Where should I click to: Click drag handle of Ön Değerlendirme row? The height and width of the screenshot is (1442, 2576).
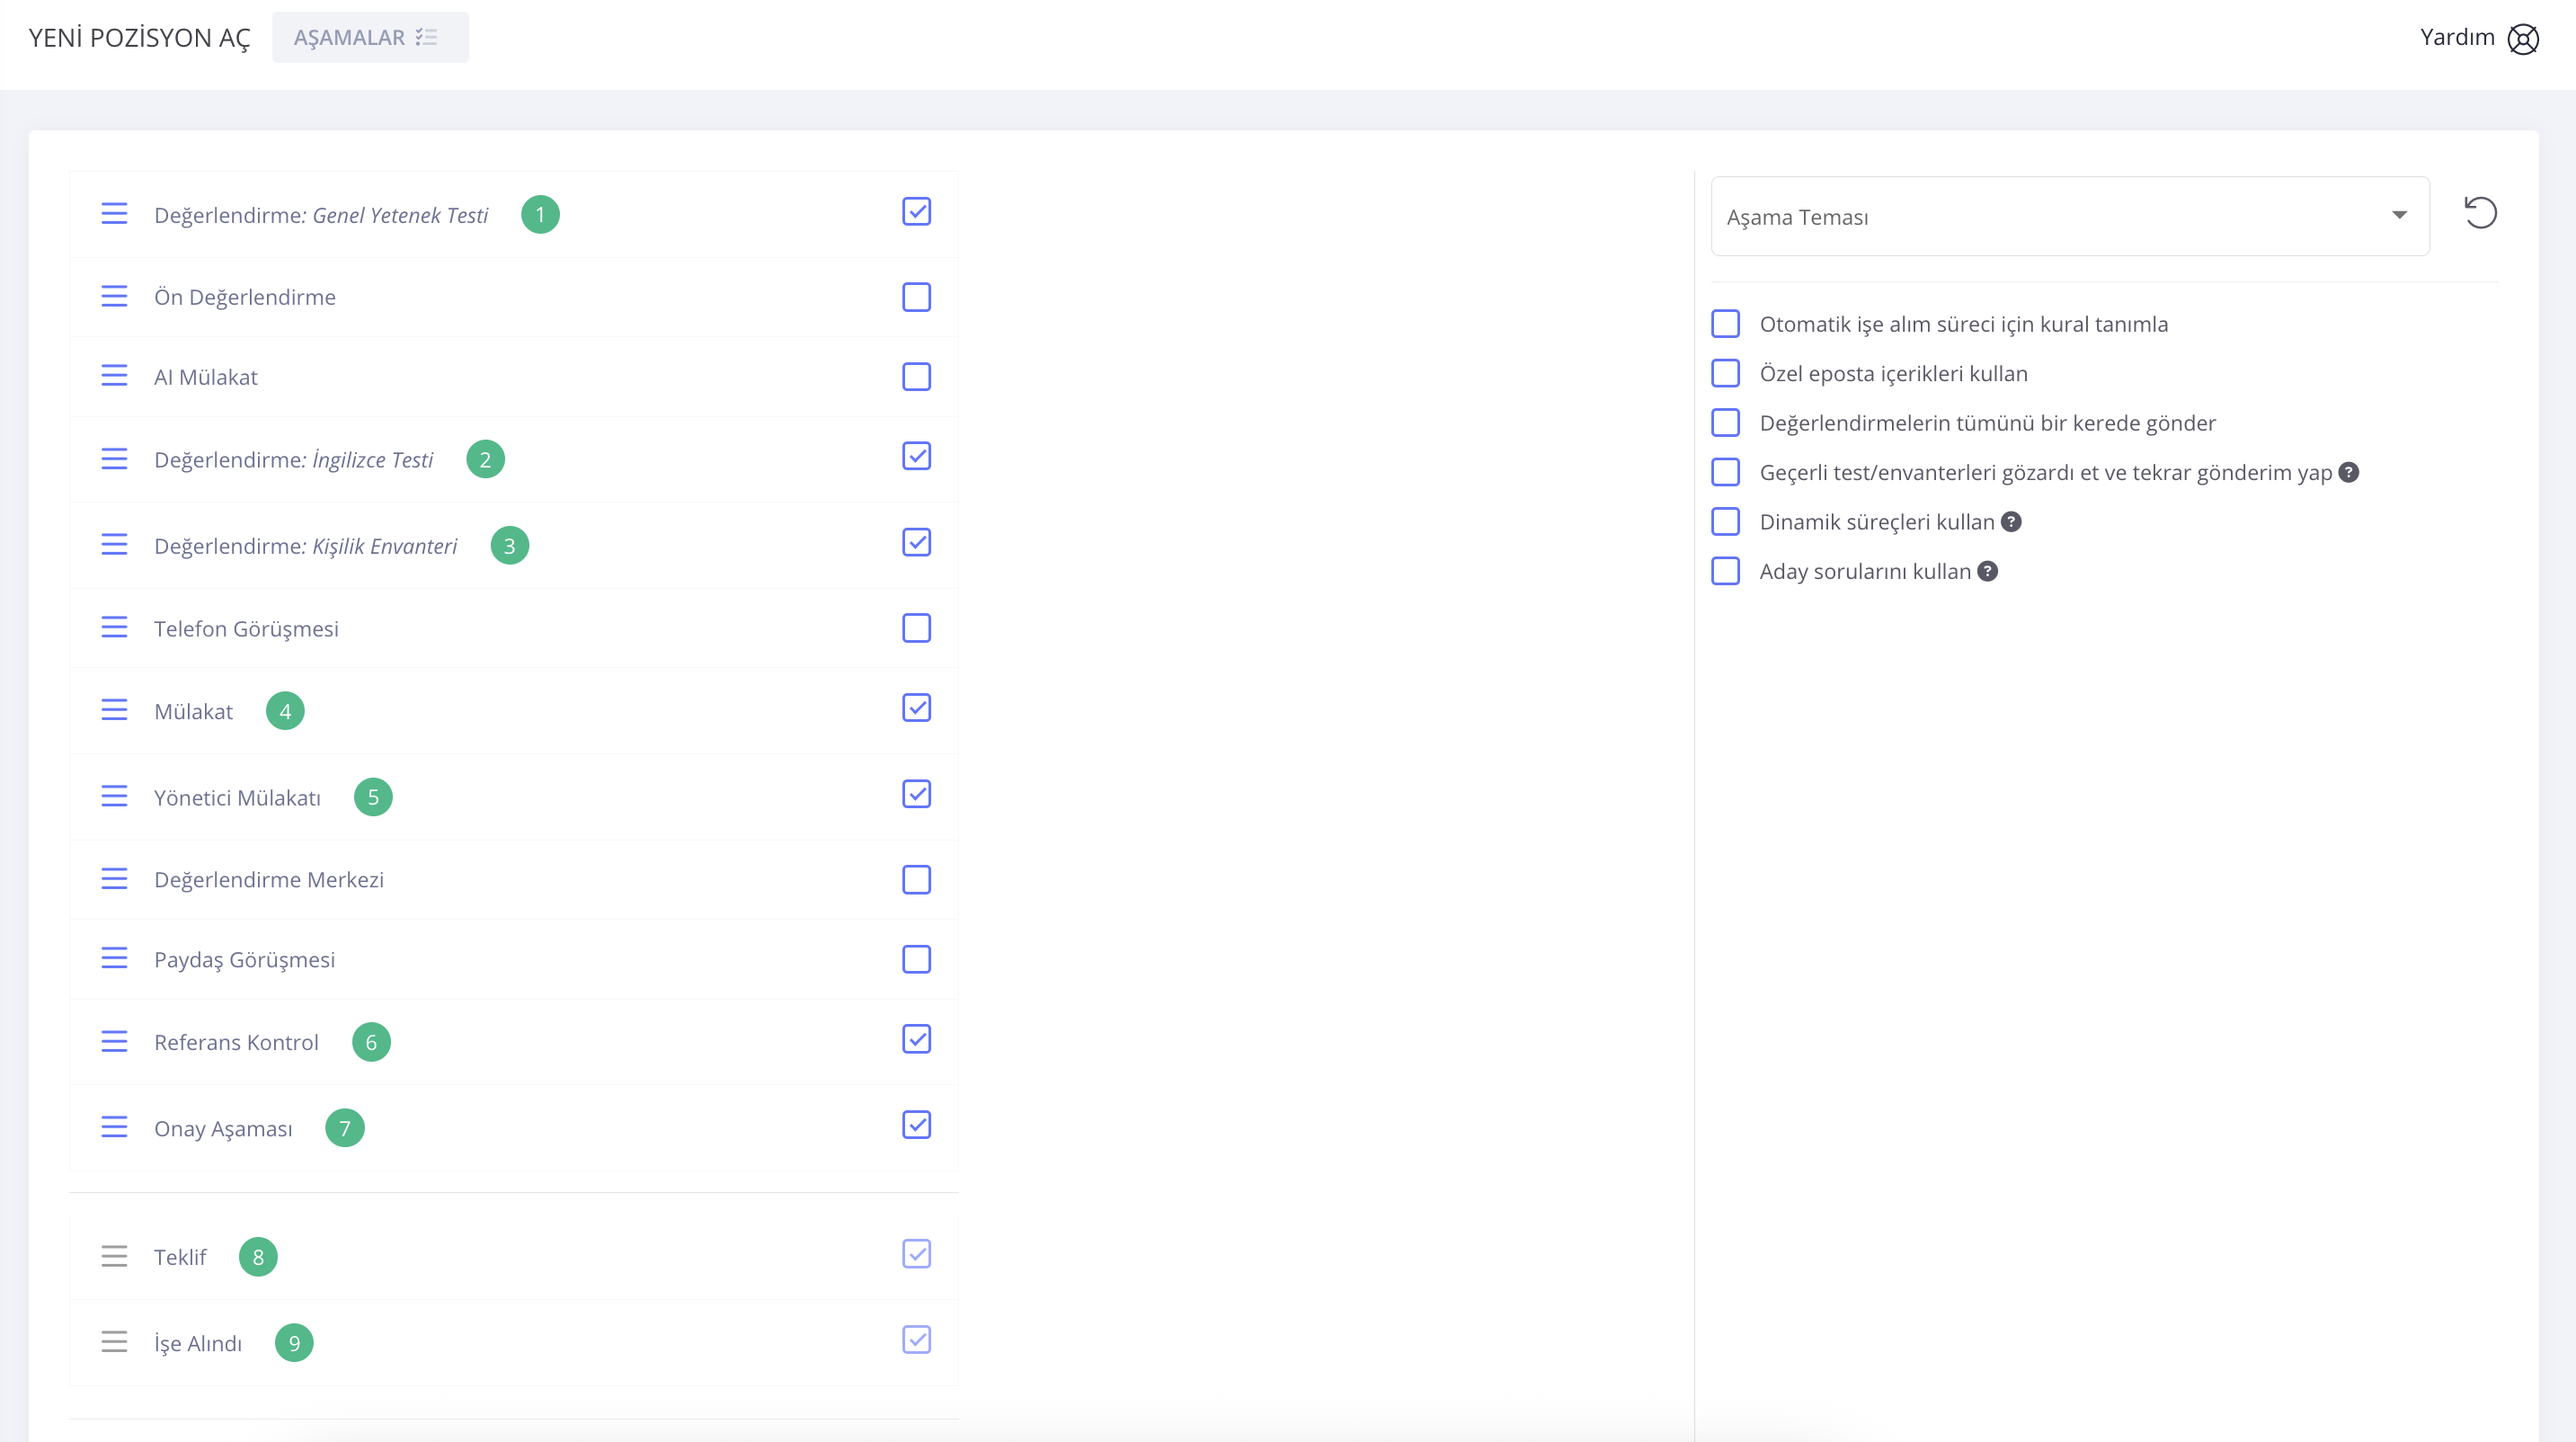(114, 297)
